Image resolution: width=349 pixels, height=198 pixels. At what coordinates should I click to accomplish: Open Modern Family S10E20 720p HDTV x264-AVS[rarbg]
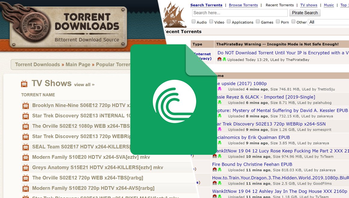click(93, 188)
